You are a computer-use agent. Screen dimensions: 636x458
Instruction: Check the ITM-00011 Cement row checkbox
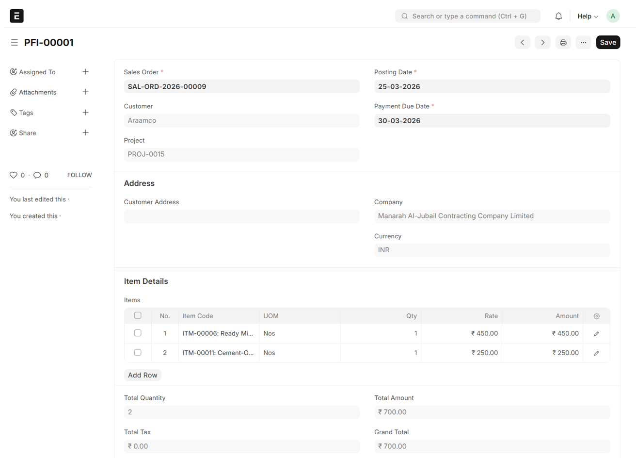click(x=138, y=353)
